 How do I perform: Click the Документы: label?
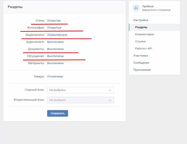[x=36, y=49]
